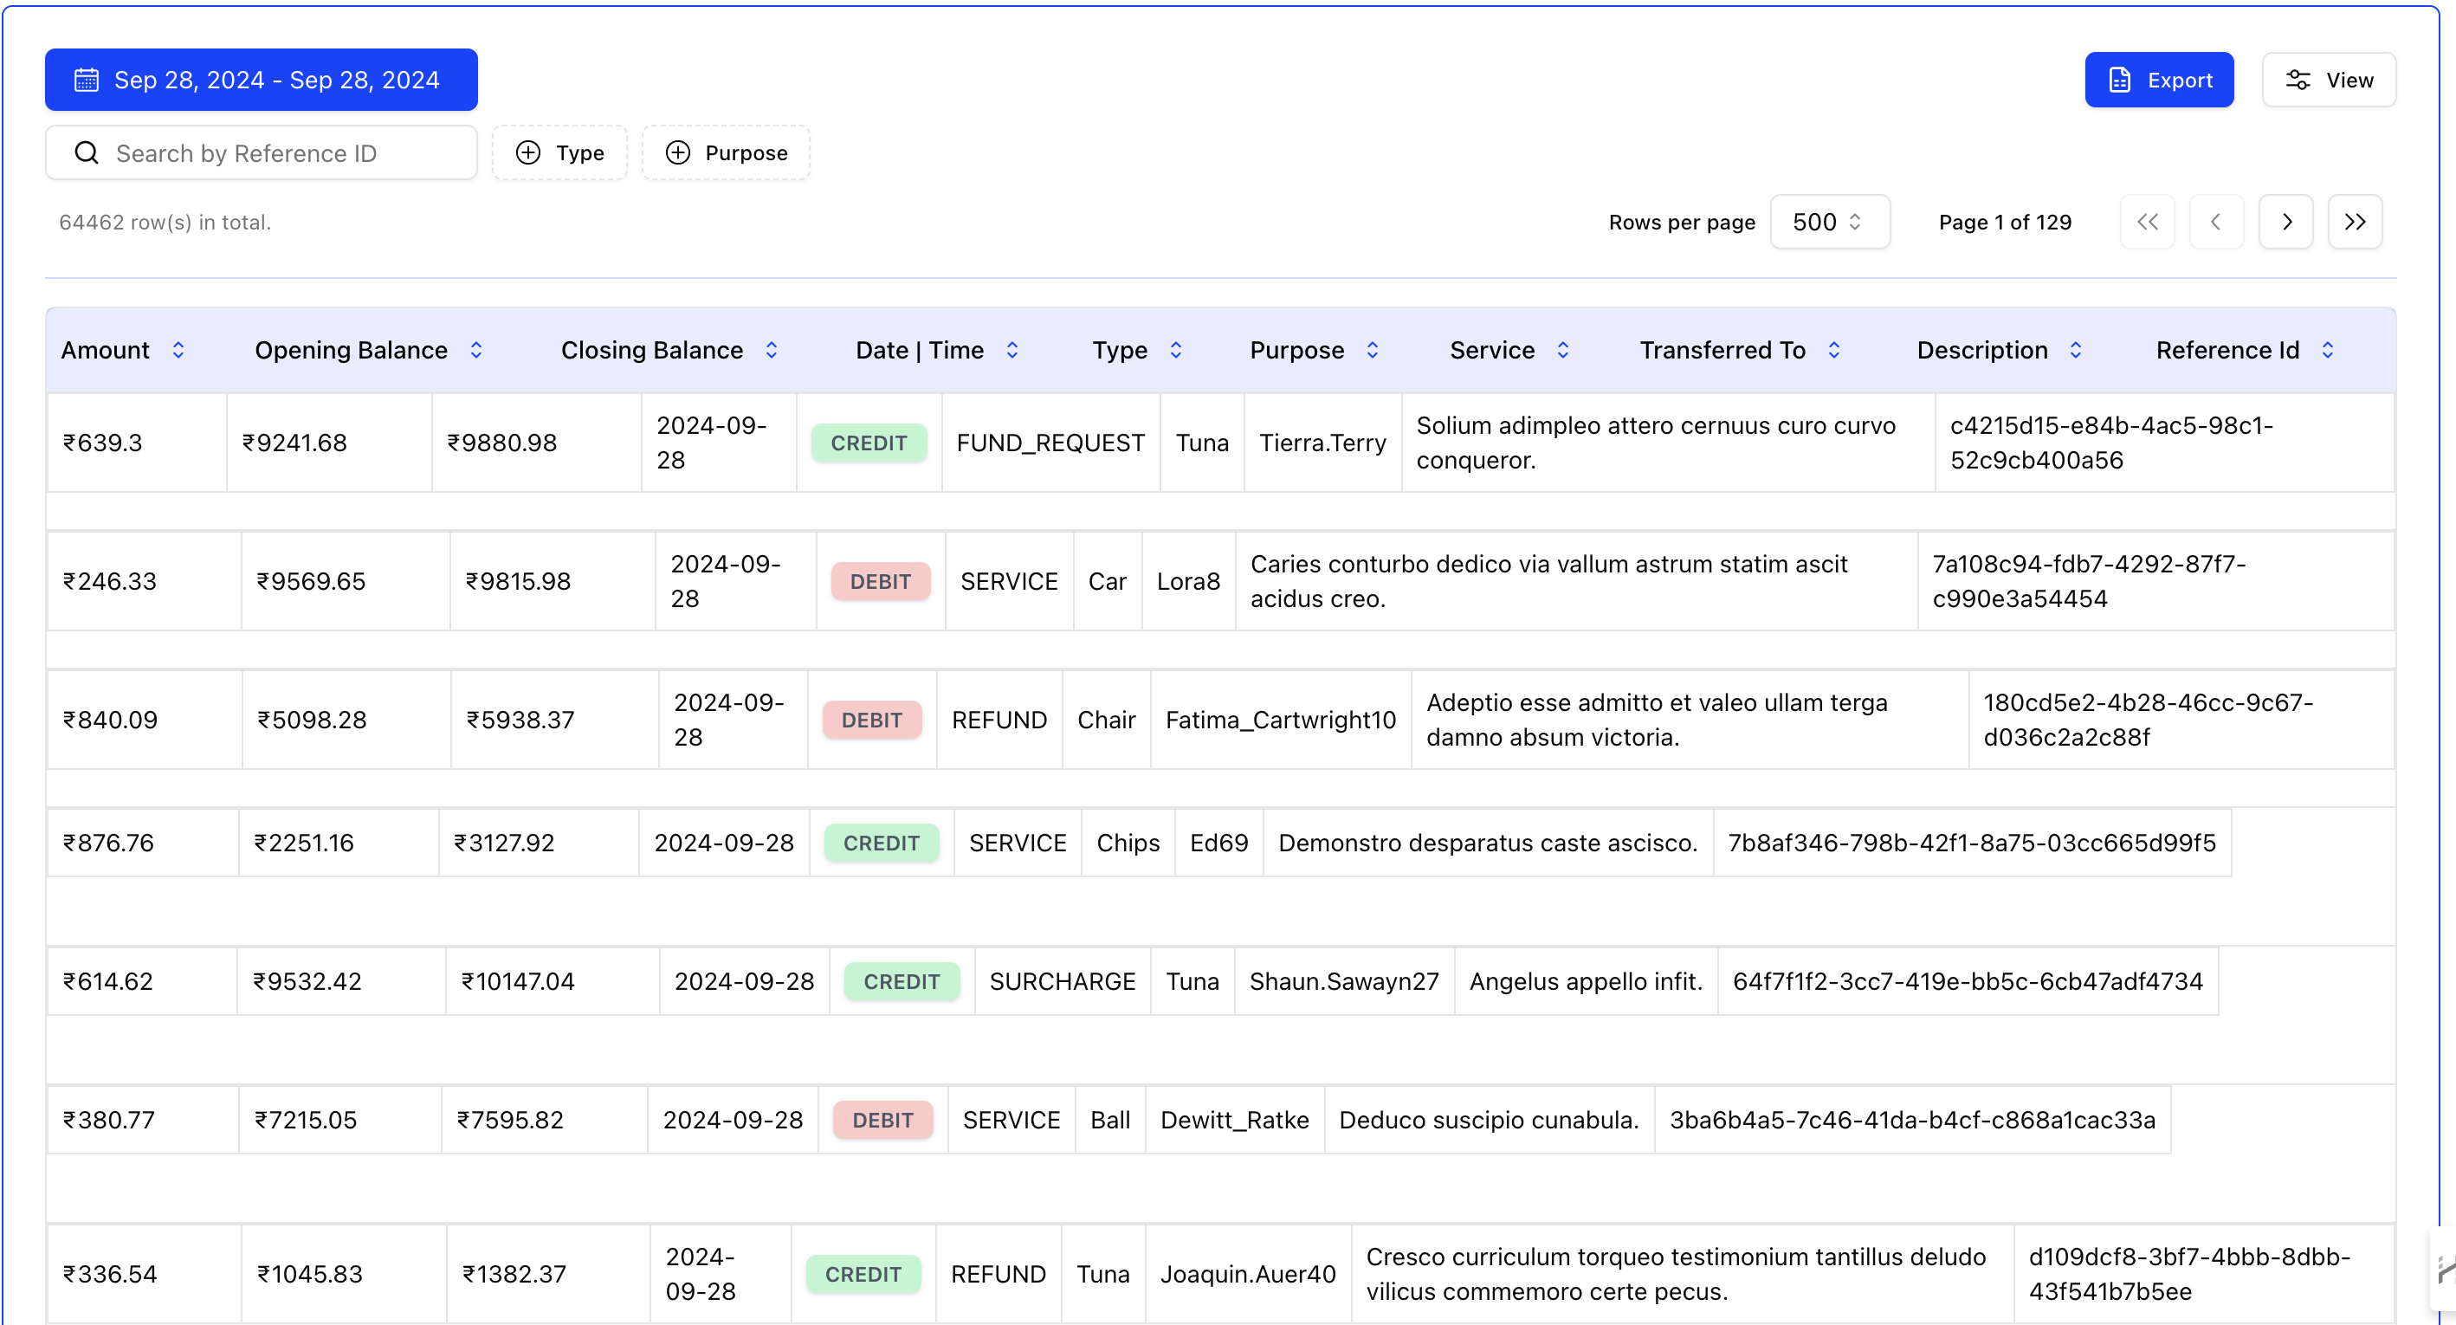Open the Type filter

[559, 153]
